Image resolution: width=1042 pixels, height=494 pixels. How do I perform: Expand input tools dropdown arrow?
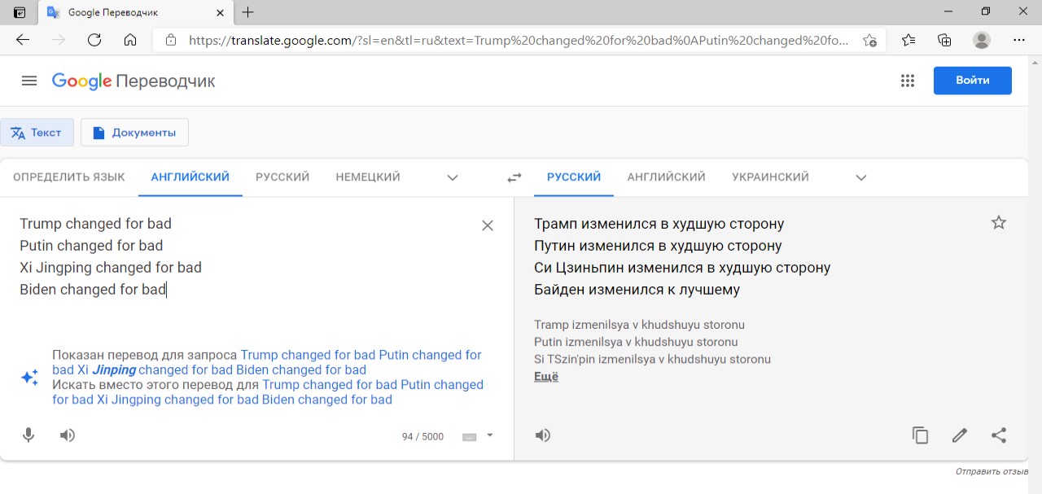tap(490, 435)
